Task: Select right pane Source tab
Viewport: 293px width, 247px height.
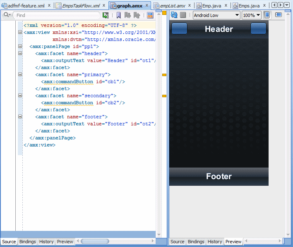Action: click(x=178, y=242)
